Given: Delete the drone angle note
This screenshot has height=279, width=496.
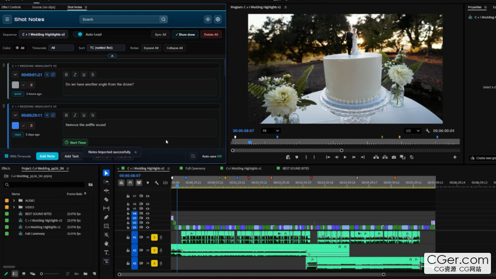Looking at the screenshot, I should (x=31, y=85).
